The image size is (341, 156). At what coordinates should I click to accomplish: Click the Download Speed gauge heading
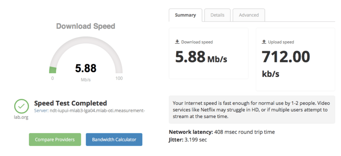click(86, 26)
